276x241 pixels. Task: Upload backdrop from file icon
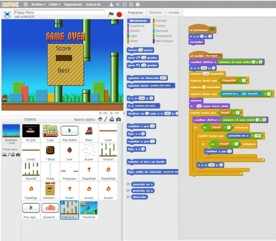point(13,155)
